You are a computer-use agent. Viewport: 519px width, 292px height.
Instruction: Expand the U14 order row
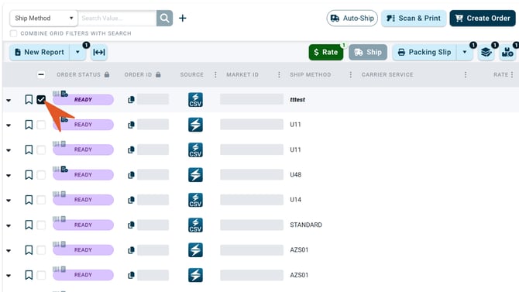[9, 201]
